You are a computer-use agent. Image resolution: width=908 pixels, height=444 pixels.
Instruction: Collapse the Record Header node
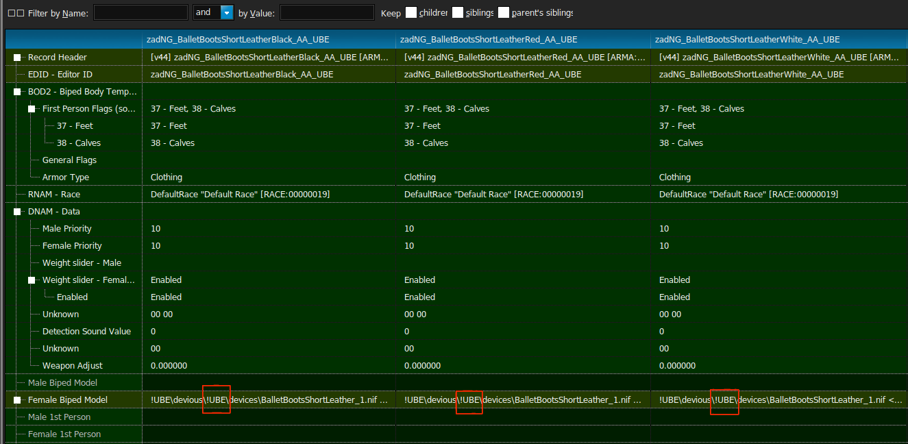click(17, 58)
